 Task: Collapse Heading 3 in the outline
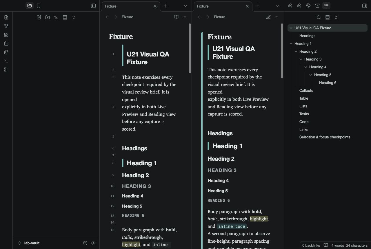(301, 59)
